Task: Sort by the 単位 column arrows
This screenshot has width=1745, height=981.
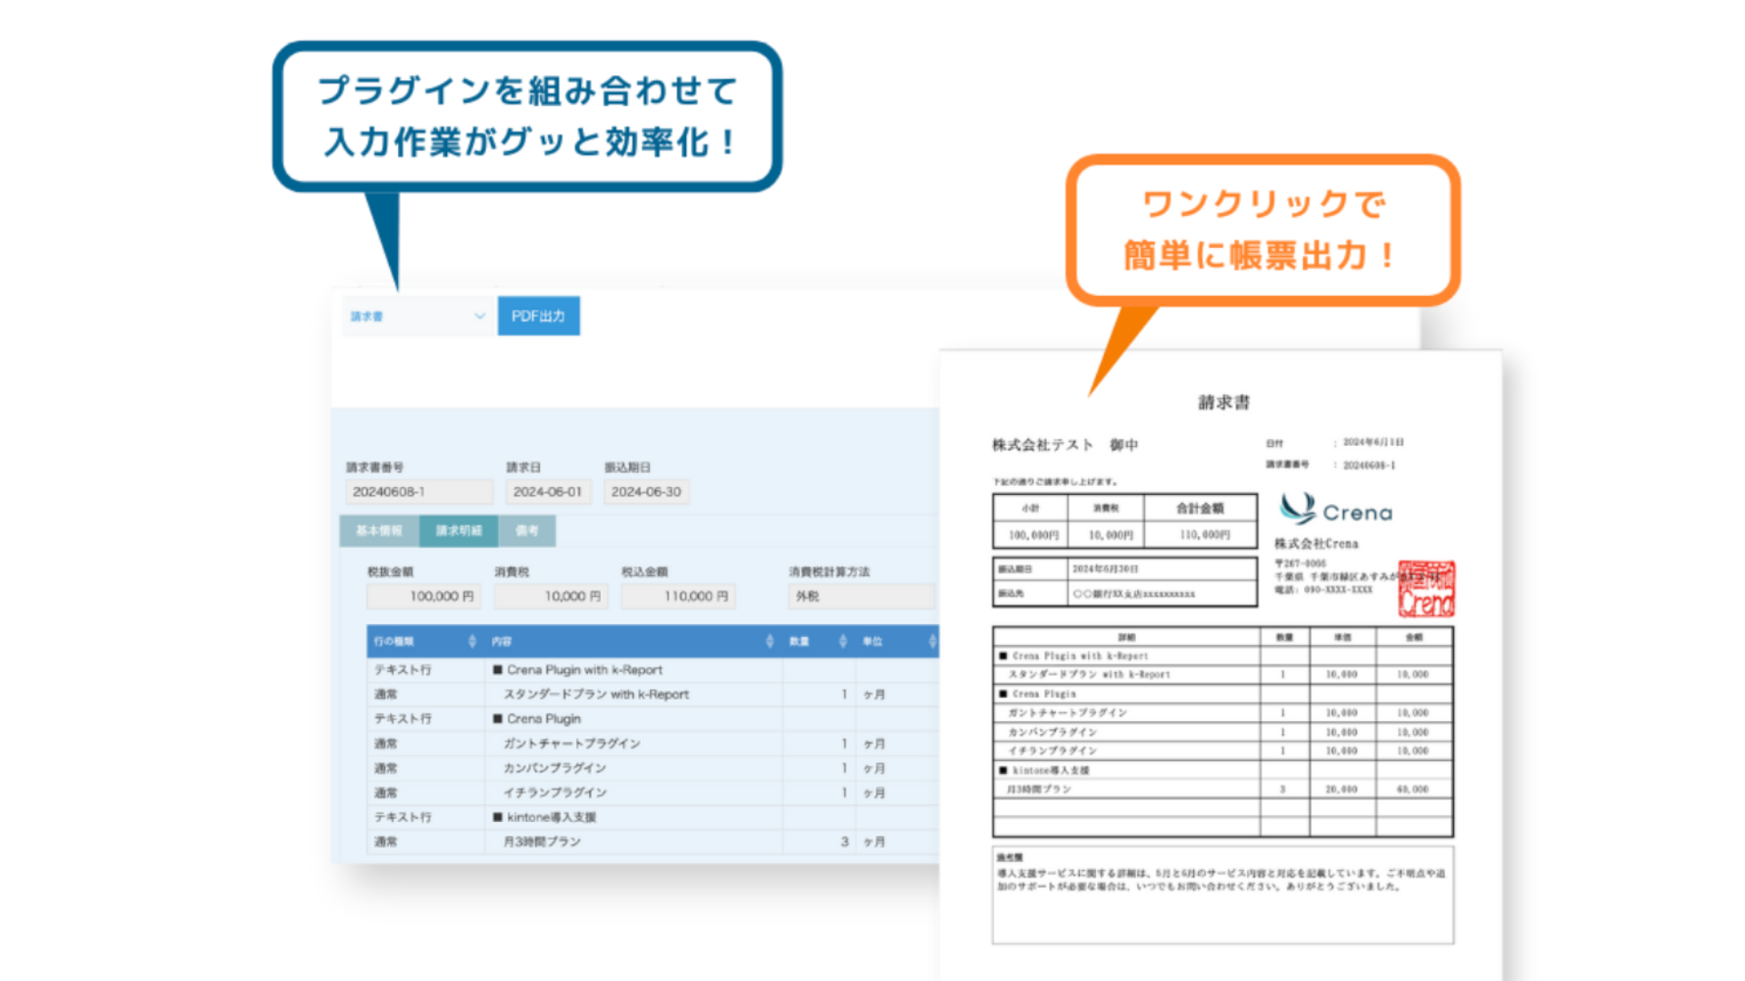Action: [932, 641]
